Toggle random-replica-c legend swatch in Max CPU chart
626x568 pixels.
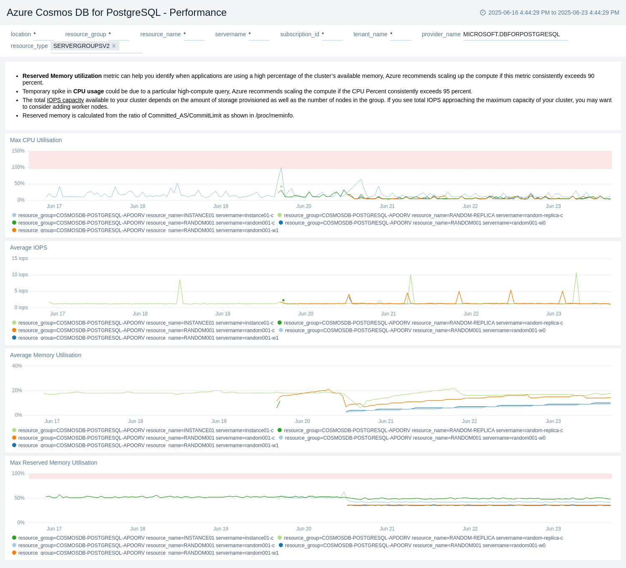click(x=280, y=215)
